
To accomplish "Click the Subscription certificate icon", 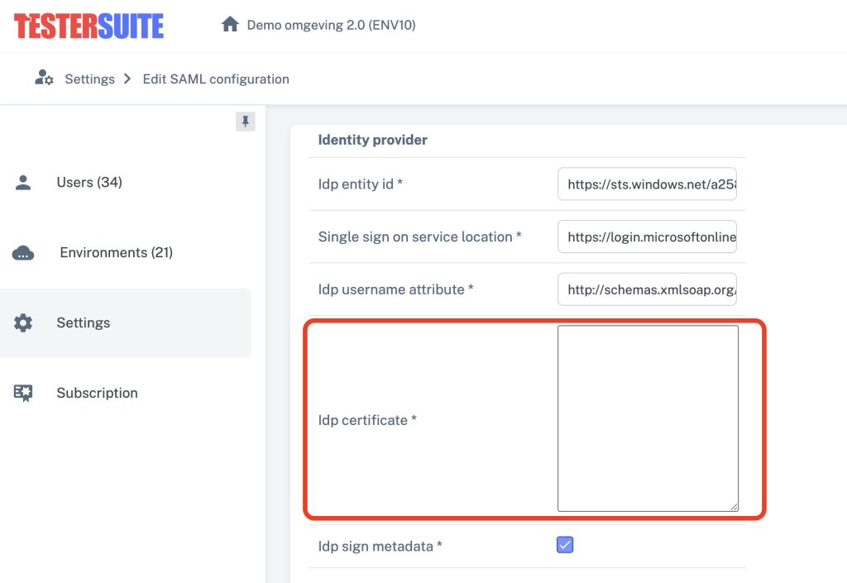I will coord(23,394).
